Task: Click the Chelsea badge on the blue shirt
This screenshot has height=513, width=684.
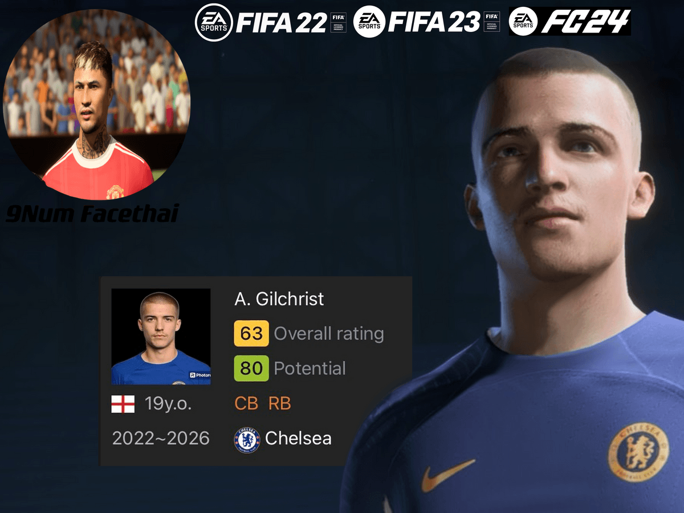Action: point(638,450)
